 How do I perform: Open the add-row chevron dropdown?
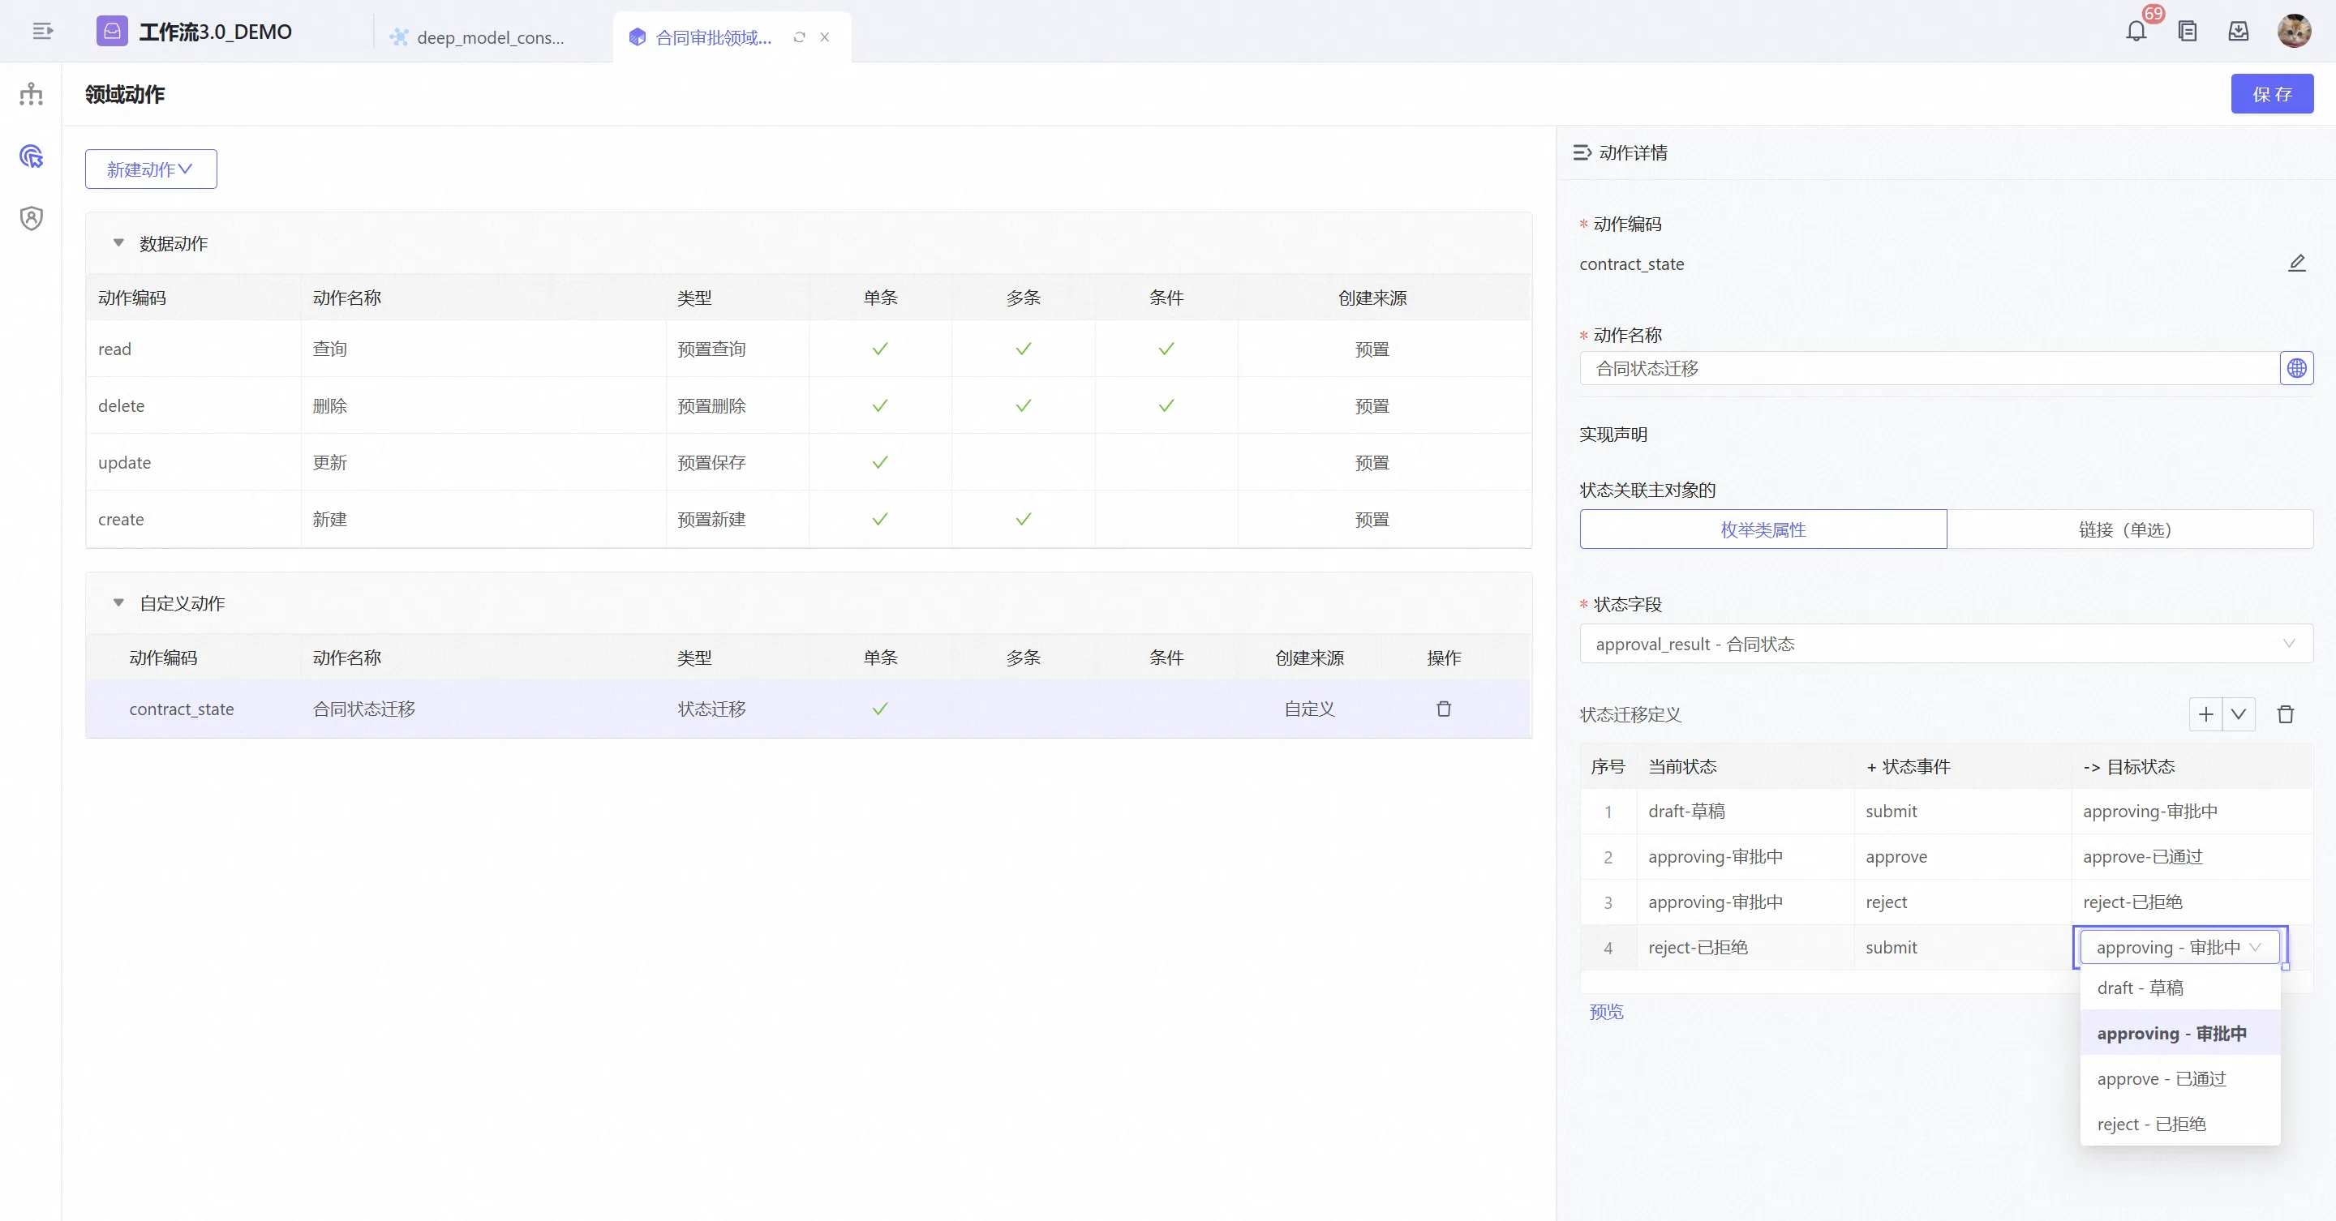2238,714
